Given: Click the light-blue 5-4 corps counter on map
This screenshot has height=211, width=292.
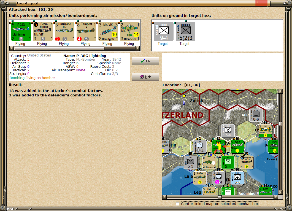Looking at the screenshot, I should 237,178.
